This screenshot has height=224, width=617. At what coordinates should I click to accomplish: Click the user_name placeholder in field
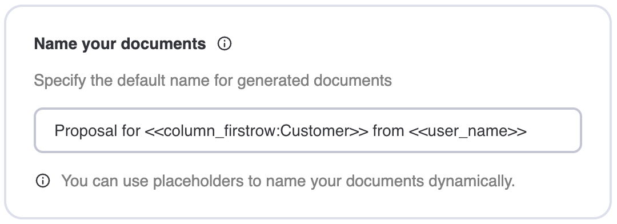point(467,131)
